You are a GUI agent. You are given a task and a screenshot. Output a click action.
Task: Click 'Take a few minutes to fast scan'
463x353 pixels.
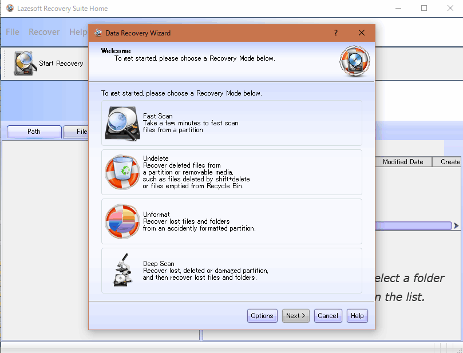coord(191,123)
